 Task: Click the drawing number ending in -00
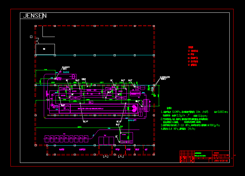(221, 161)
